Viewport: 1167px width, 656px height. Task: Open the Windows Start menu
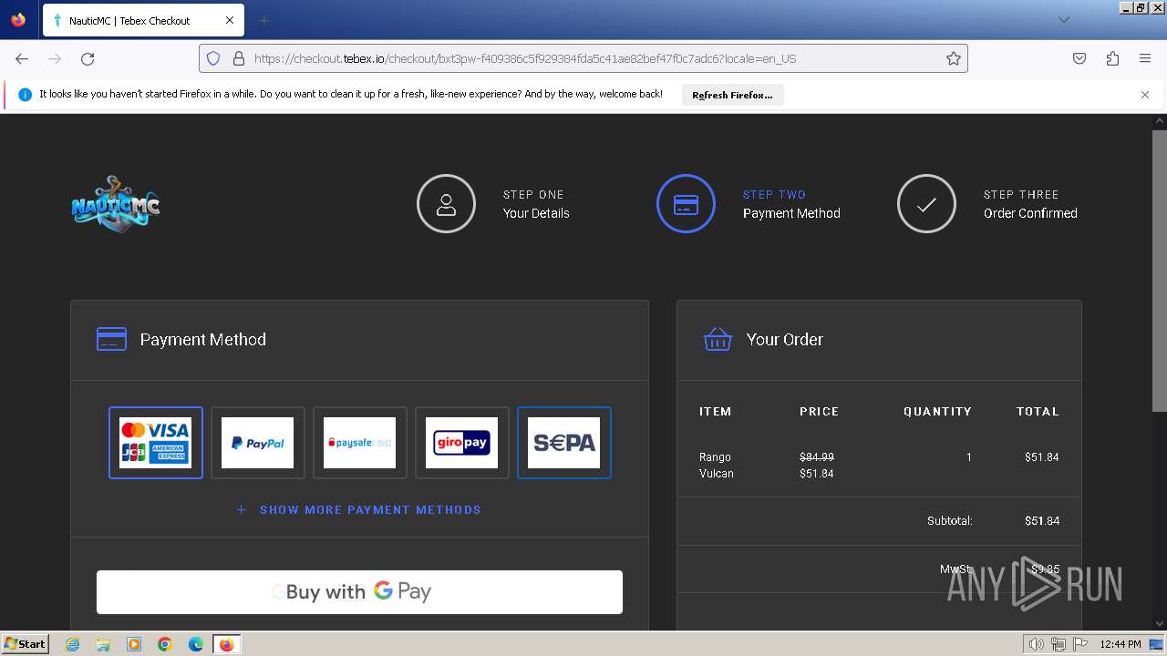(26, 644)
